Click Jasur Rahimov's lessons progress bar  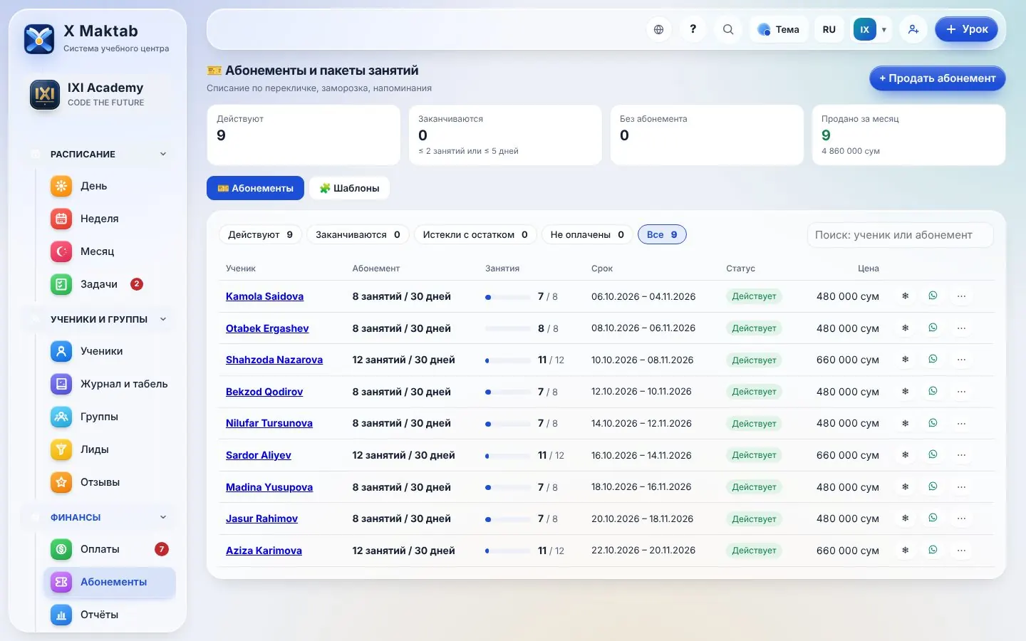508,519
